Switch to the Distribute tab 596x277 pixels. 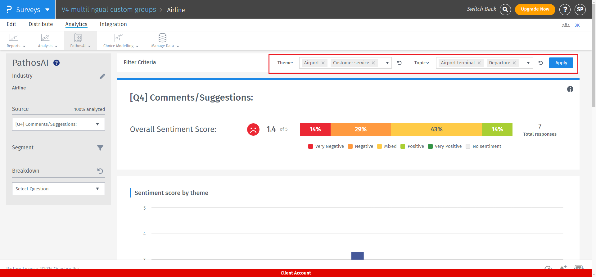(41, 24)
